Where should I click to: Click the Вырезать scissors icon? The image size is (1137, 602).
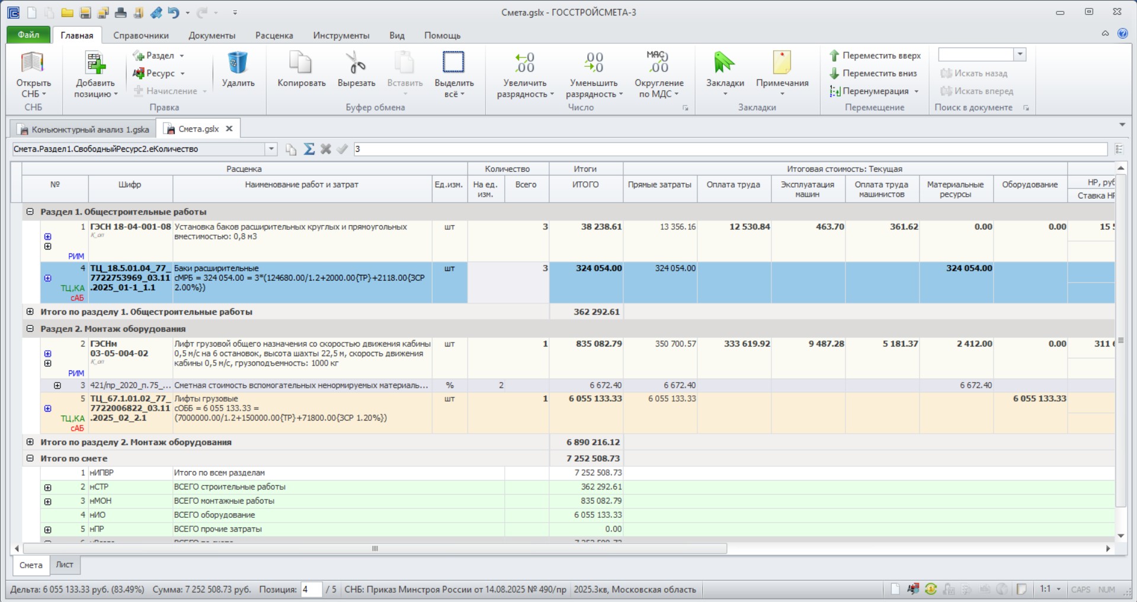tap(356, 63)
